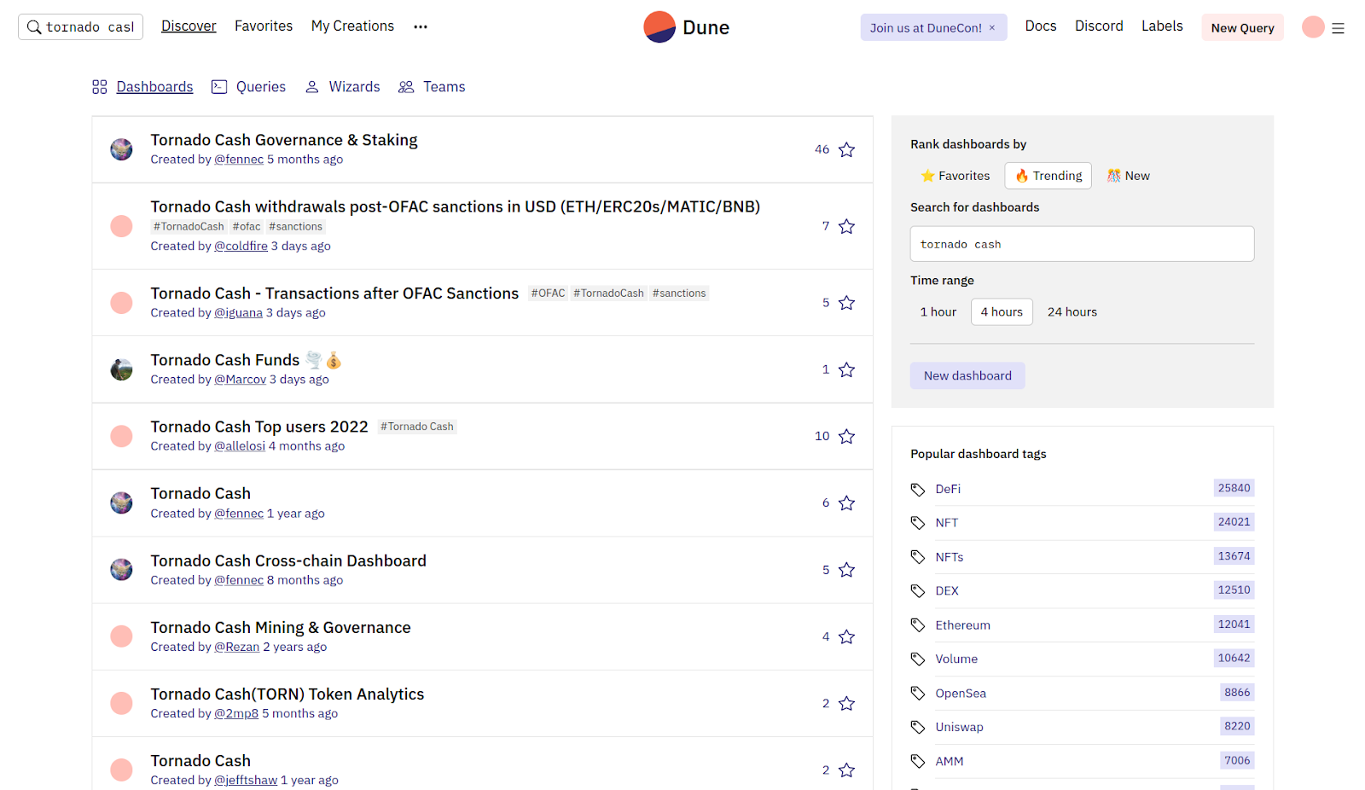Dismiss the DuneCon banner
This screenshot has width=1365, height=790.
tap(992, 28)
